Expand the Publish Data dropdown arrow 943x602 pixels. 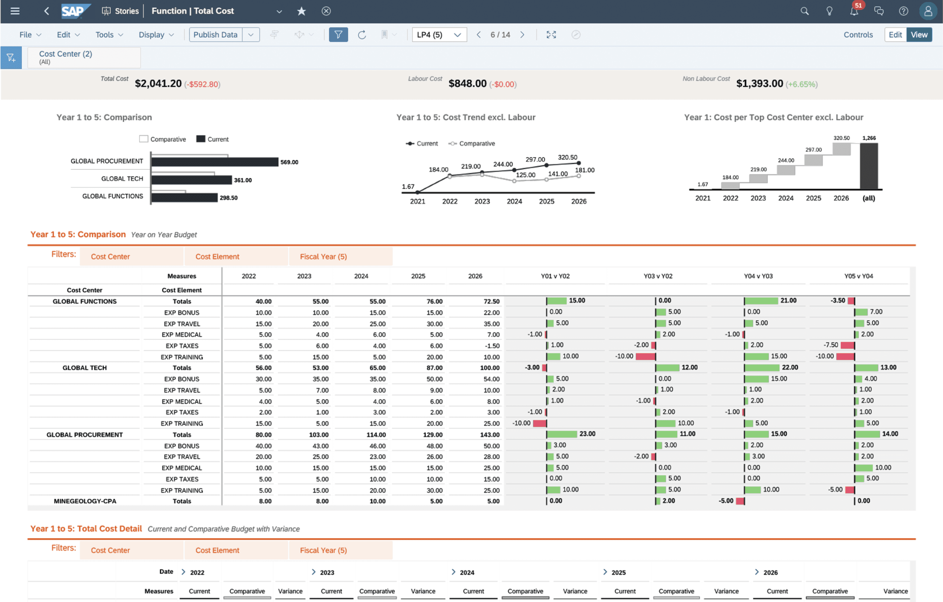click(251, 35)
